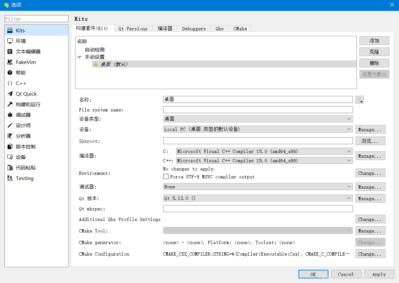Click the 克隆 button

coord(374,52)
